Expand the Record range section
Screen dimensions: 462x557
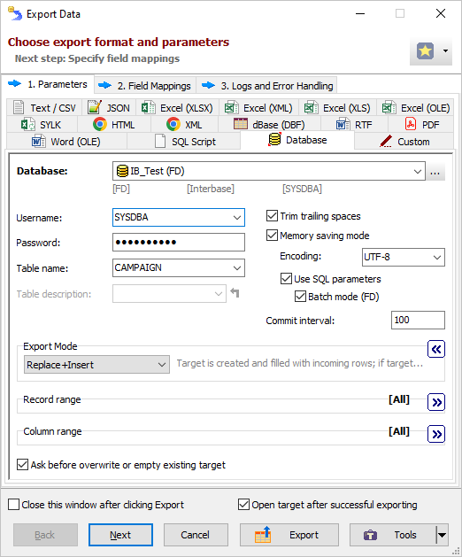(436, 402)
